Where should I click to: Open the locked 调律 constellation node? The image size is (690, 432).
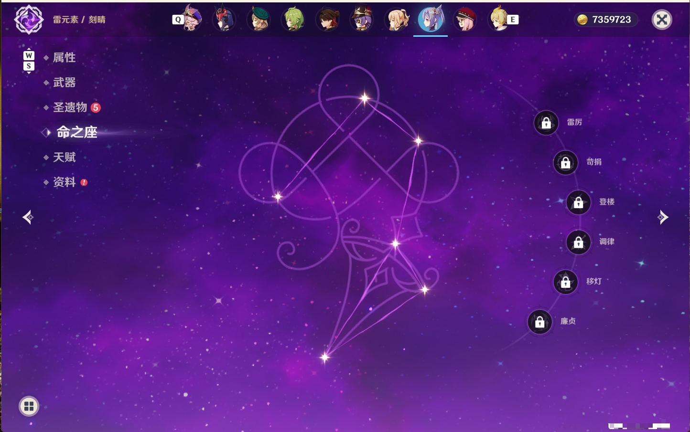[x=579, y=242]
